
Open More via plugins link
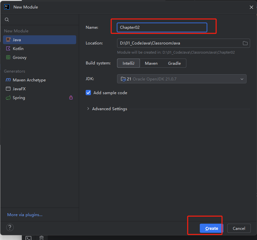coord(25,215)
